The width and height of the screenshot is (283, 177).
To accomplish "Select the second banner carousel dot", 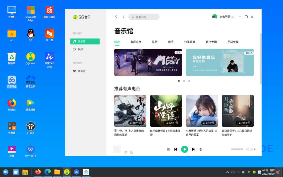I will point(184,81).
